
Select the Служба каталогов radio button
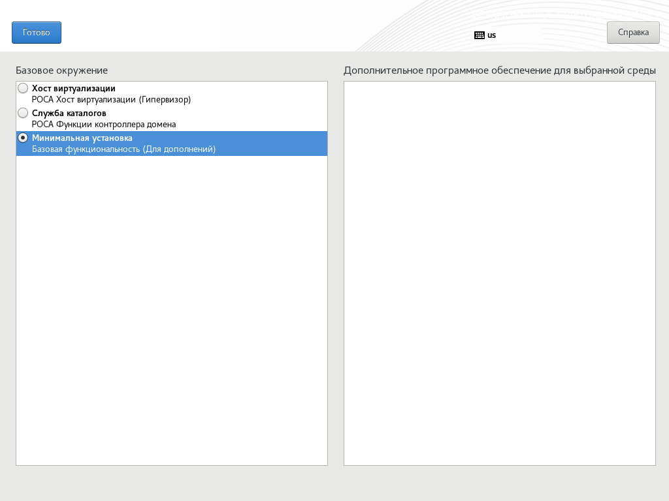click(23, 113)
